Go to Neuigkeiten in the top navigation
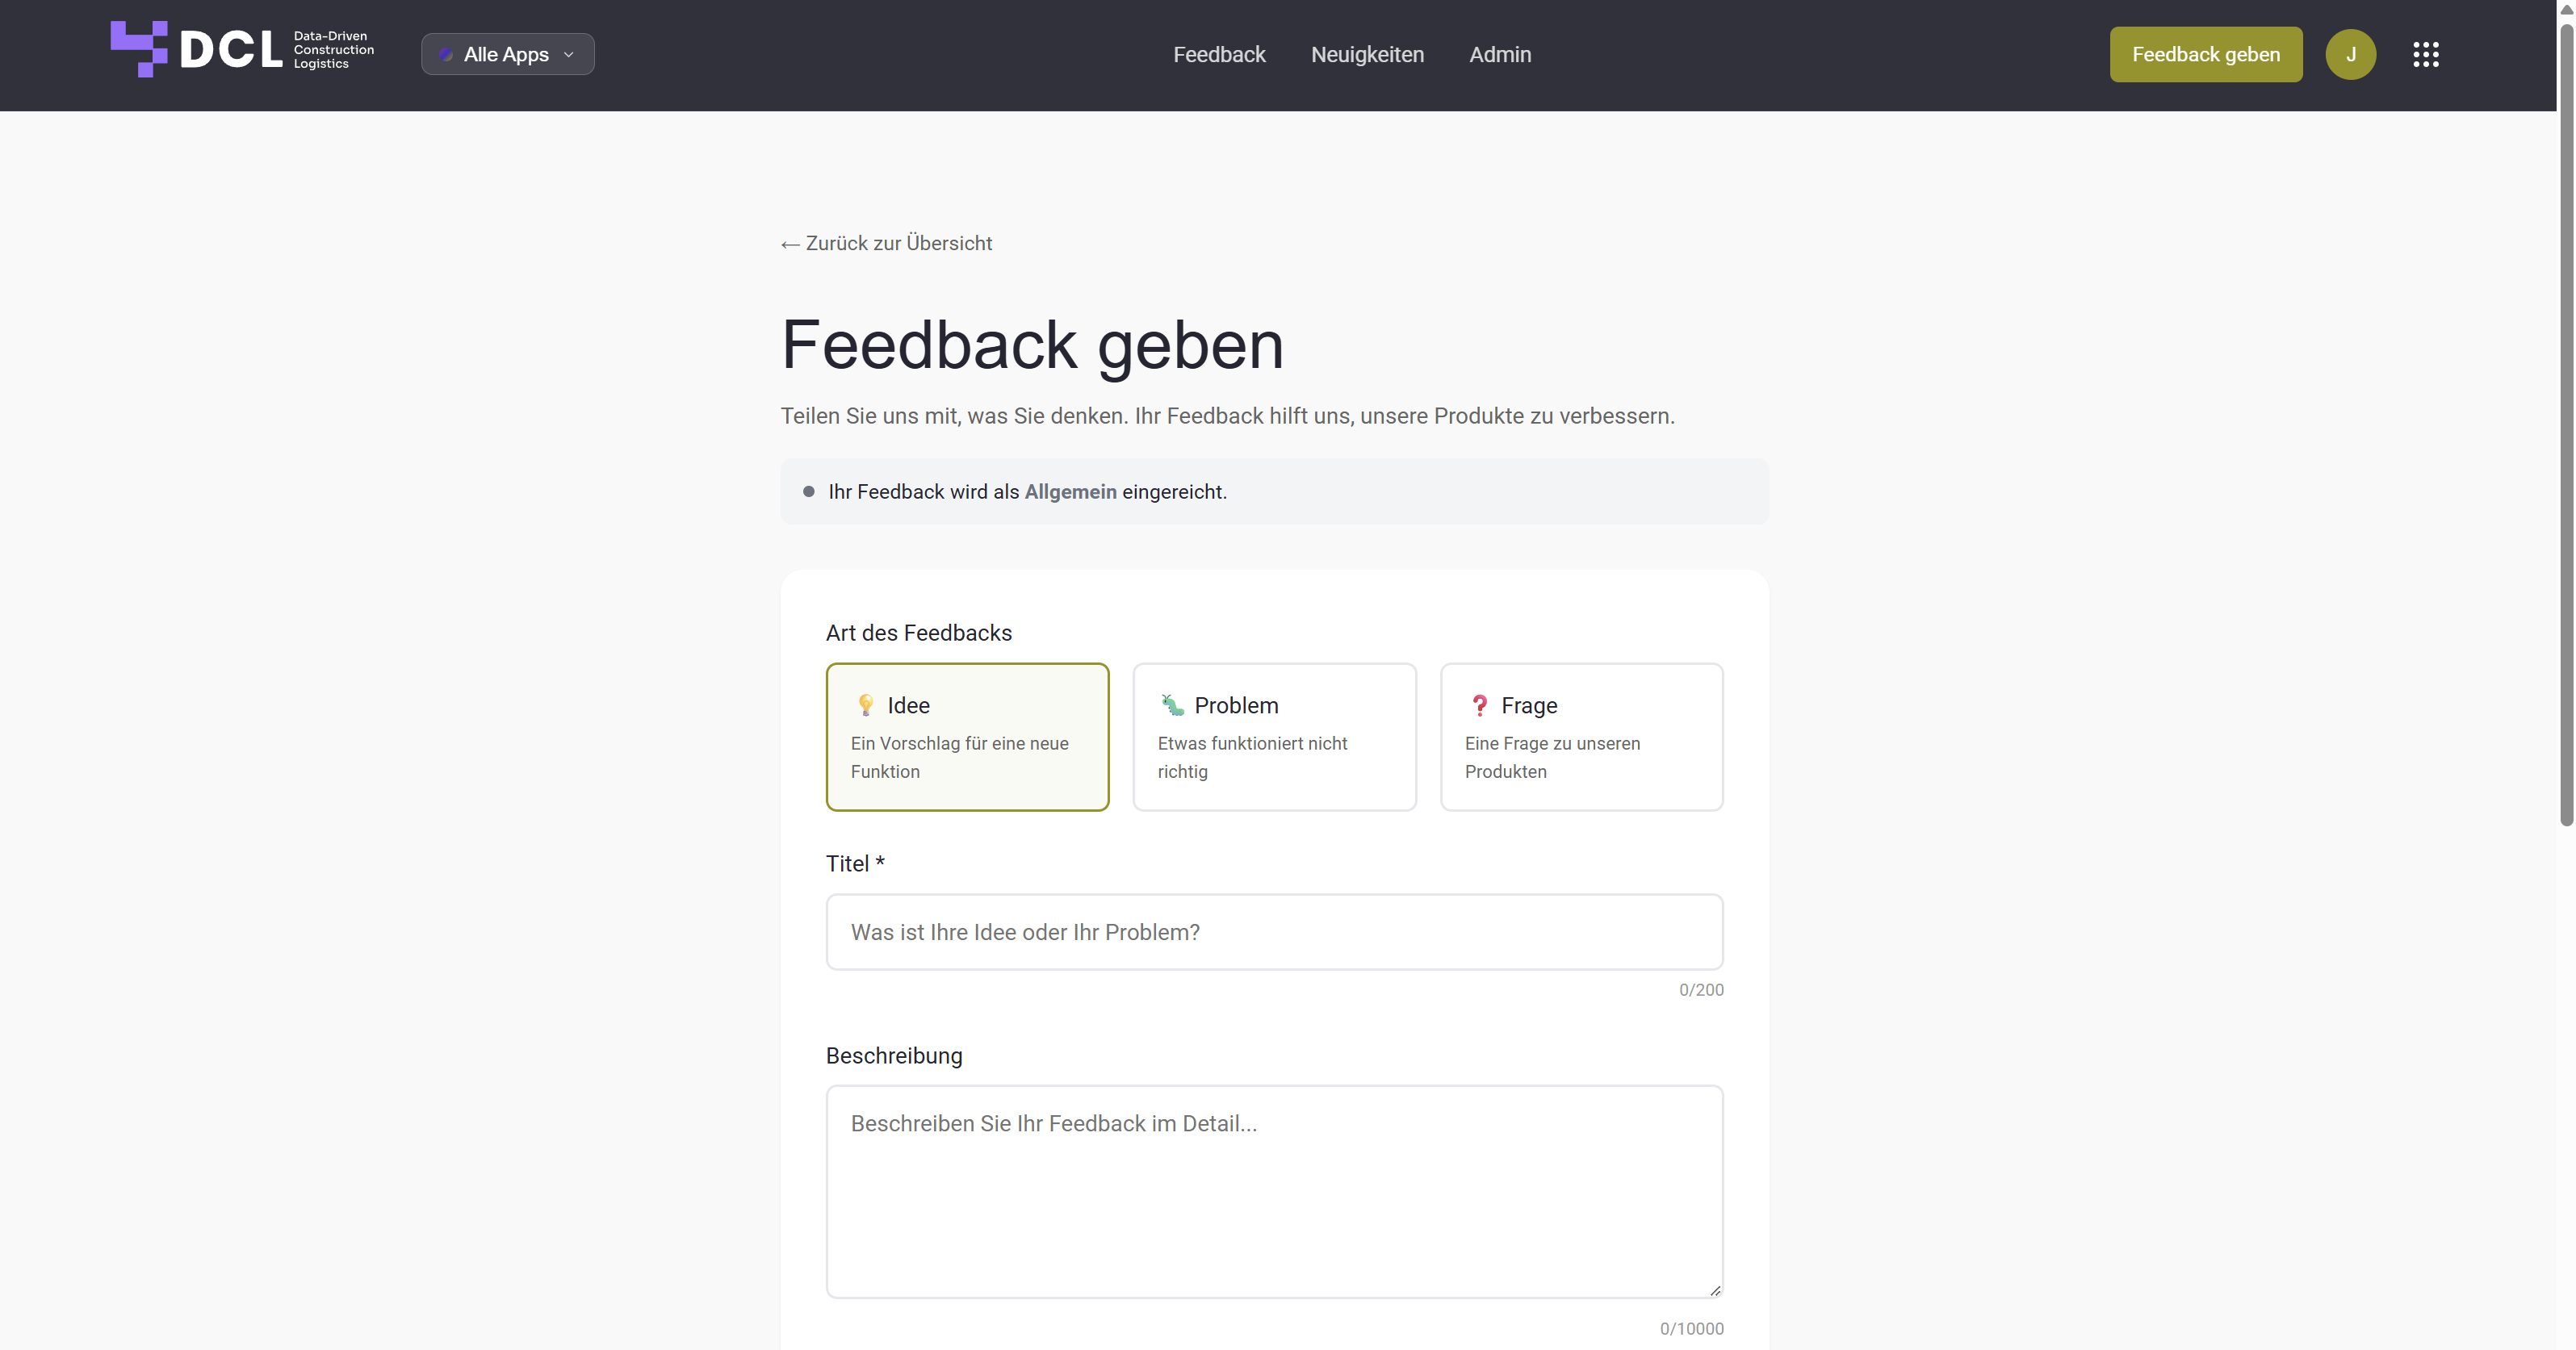Viewport: 2576px width, 1350px height. 1367,54
